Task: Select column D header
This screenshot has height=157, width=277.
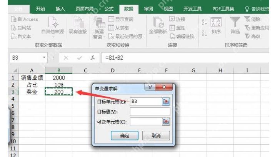Action: (112, 70)
